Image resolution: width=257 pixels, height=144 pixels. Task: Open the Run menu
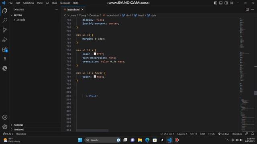tap(55, 3)
